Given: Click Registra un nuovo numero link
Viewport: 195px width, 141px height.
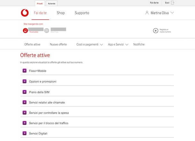Looking at the screenshot, I should [x=165, y=31].
